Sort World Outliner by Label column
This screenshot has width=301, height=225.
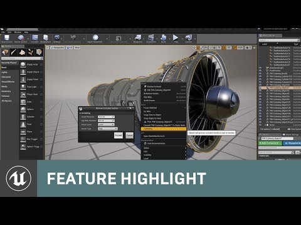(265, 44)
